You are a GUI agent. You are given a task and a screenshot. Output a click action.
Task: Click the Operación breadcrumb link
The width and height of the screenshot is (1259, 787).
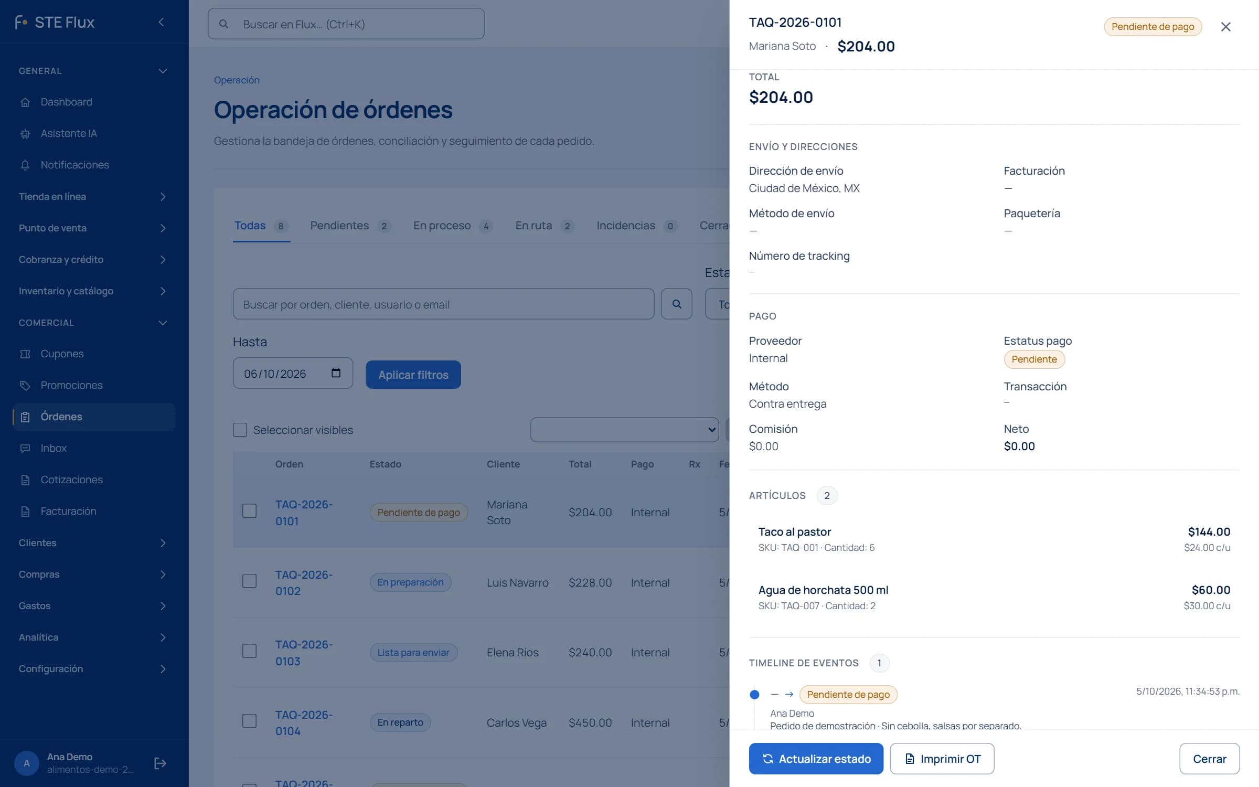click(237, 80)
